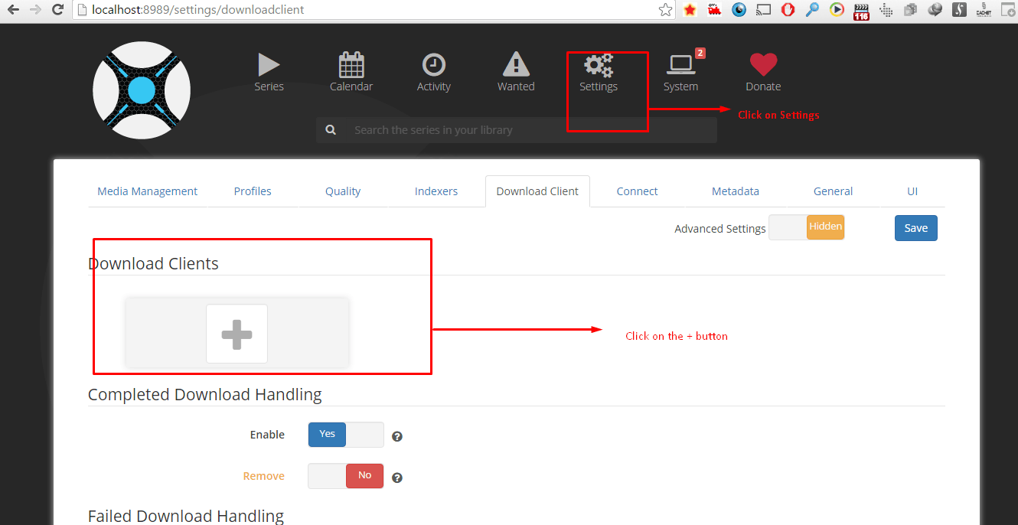
Task: Toggle the Remove option switch
Action: pos(346,476)
